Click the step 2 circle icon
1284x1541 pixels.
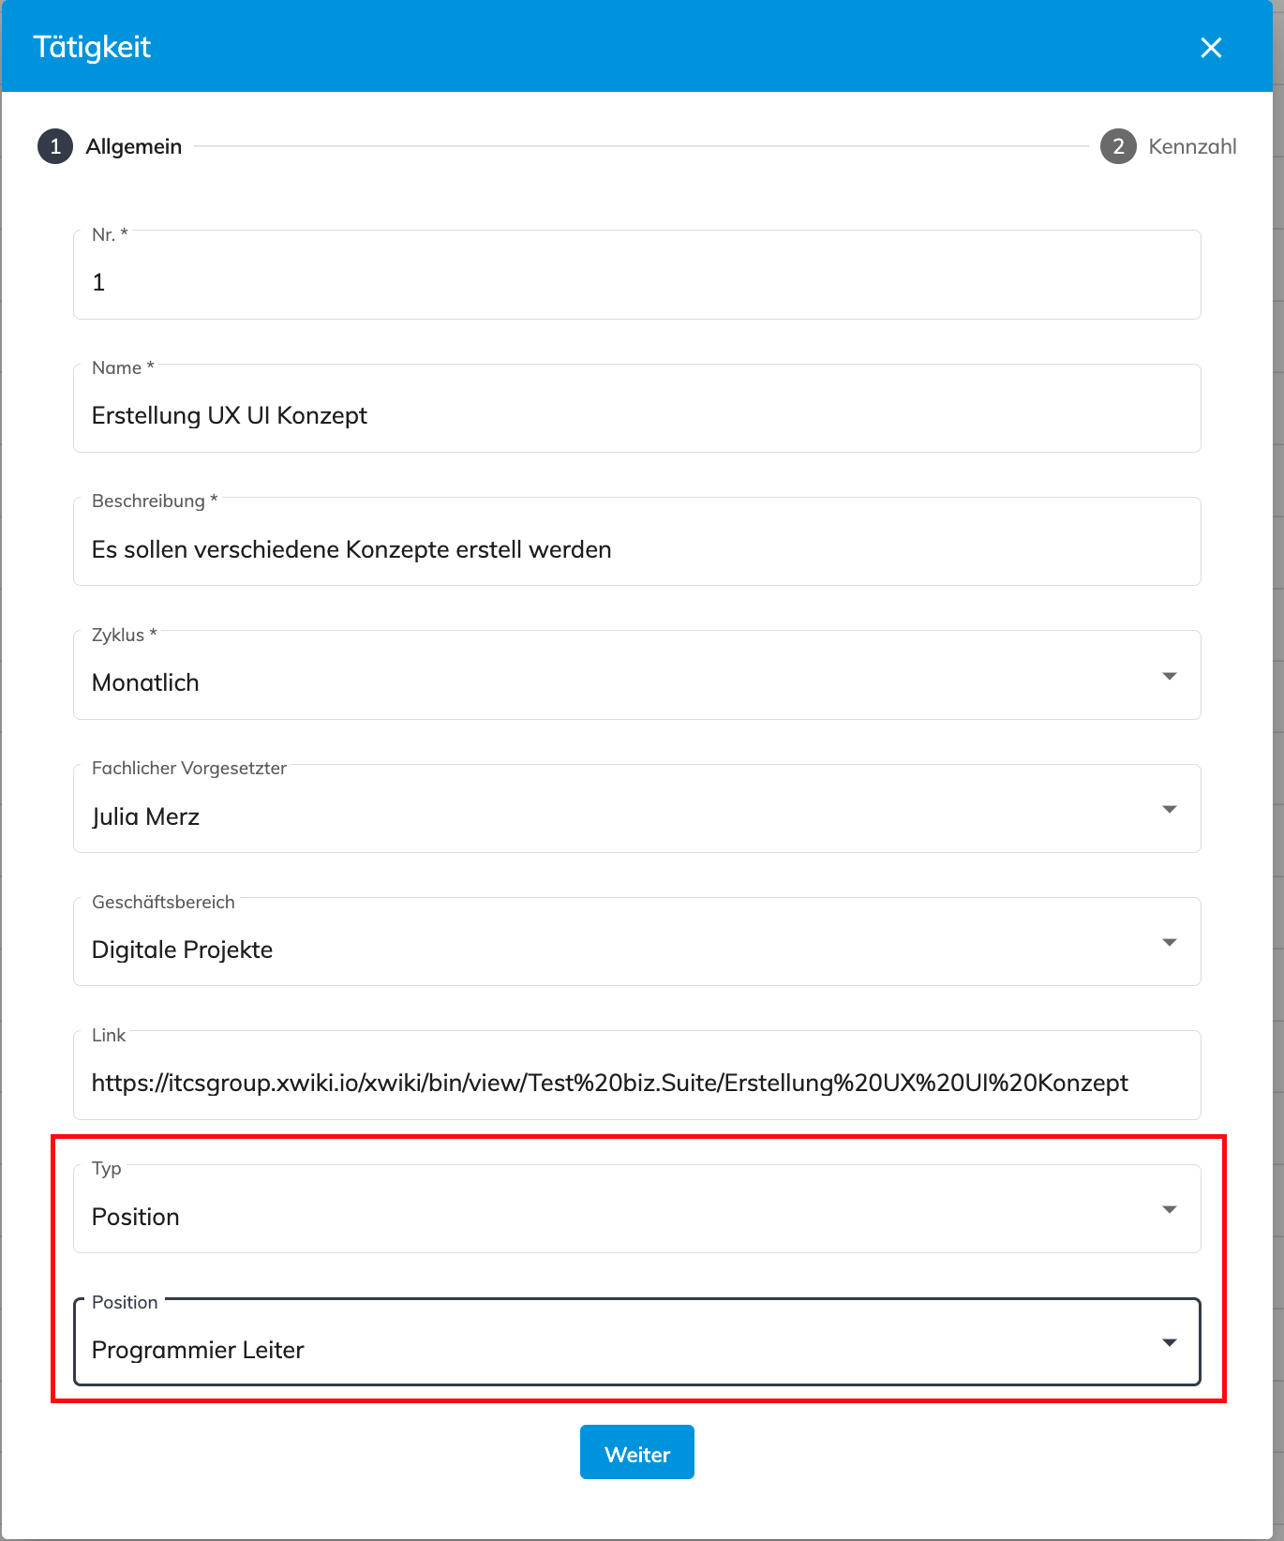click(1118, 146)
